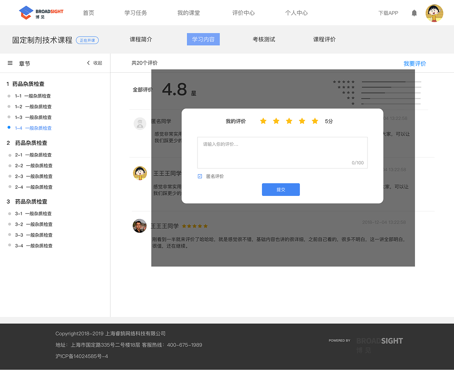The height and width of the screenshot is (370, 454).
Task: Click the review text input field
Action: click(x=282, y=151)
